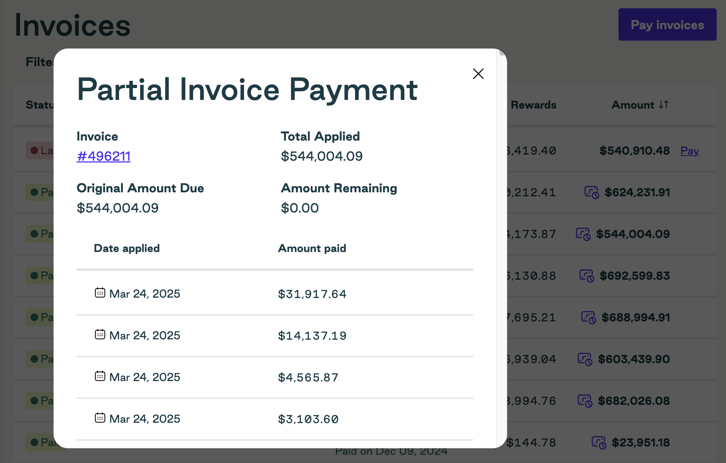Click calendar icon for $14,137.19 payment
Screen dimensions: 726x463
(100, 334)
